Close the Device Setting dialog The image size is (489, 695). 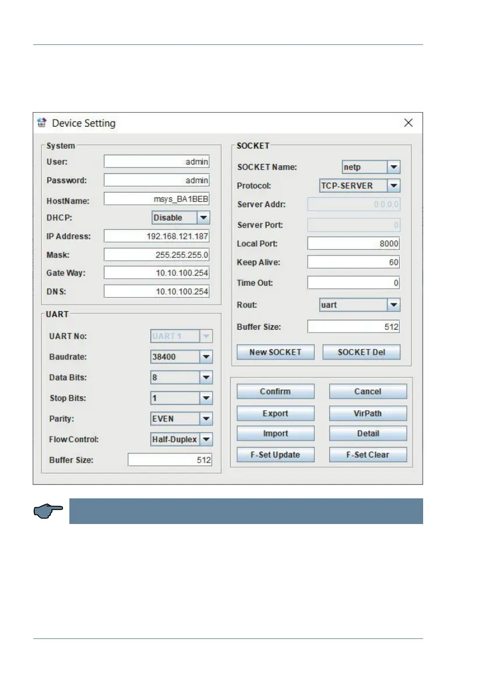[409, 123]
